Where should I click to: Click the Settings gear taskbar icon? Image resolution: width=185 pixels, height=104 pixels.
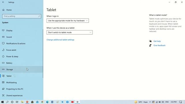tap(77, 102)
